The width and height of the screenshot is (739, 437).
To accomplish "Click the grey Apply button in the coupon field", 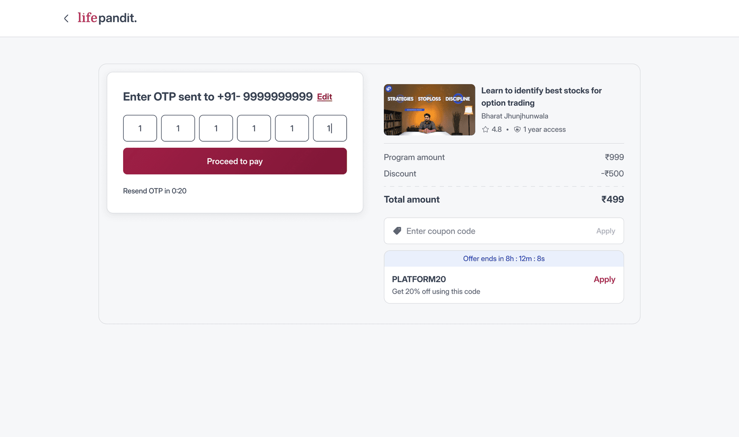I will pyautogui.click(x=605, y=231).
